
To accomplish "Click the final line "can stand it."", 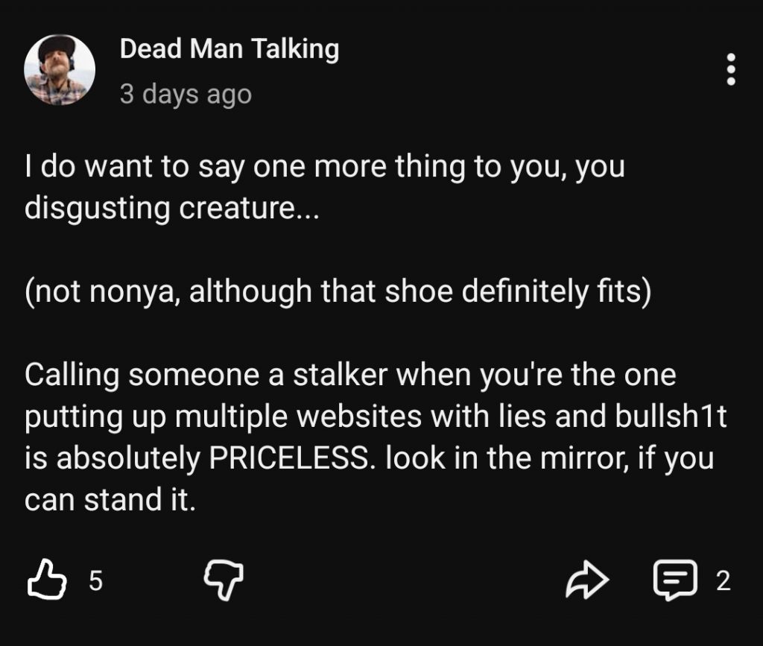I will click(x=110, y=499).
